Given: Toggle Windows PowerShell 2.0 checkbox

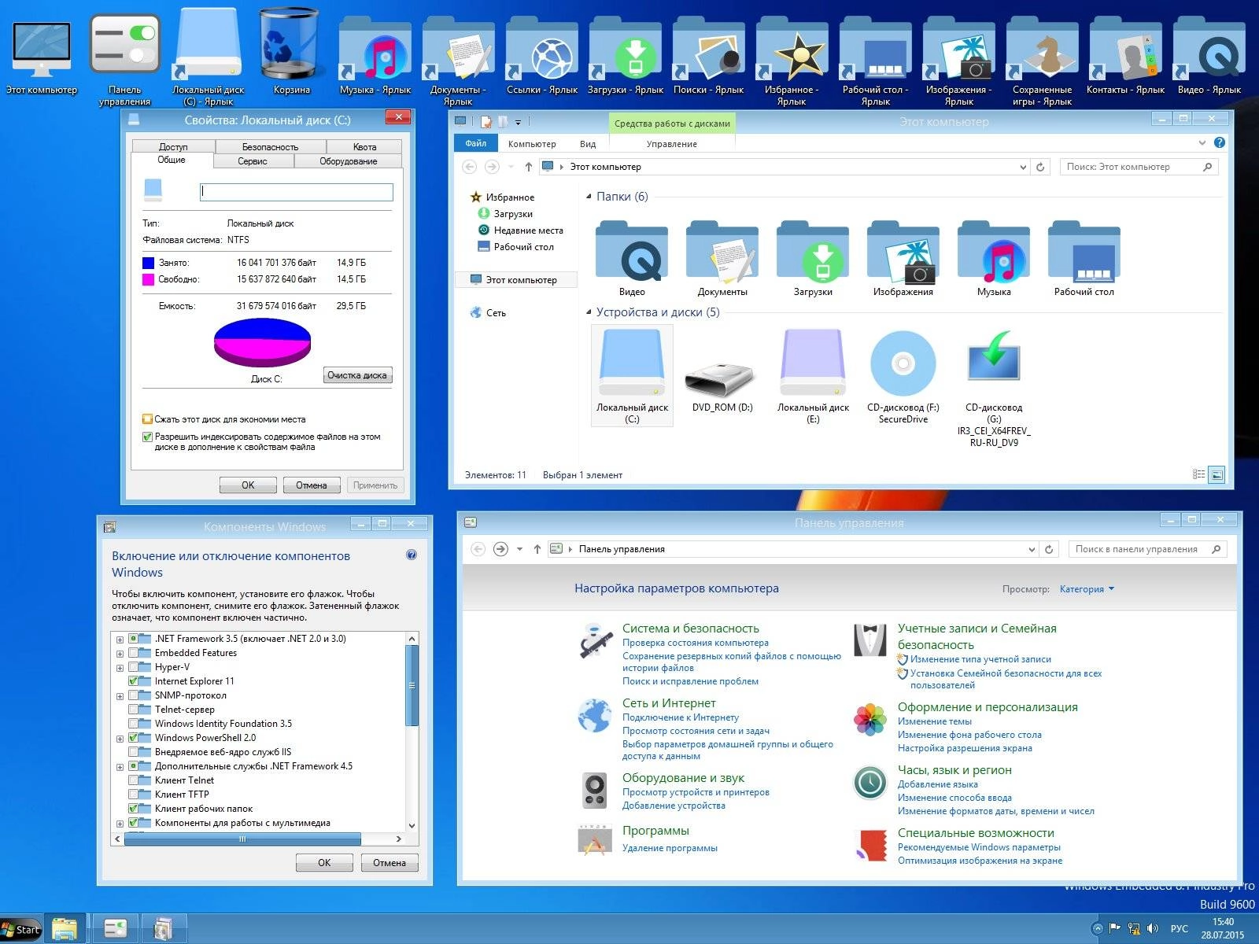Looking at the screenshot, I should click(134, 738).
